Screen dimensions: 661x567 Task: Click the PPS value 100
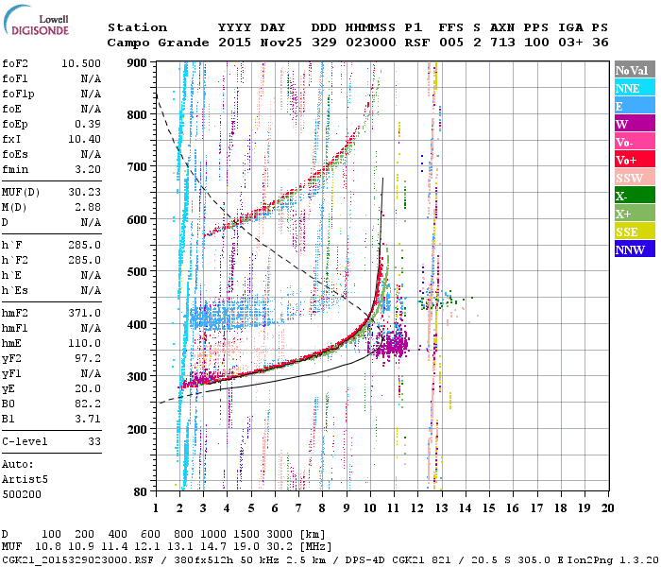(536, 43)
